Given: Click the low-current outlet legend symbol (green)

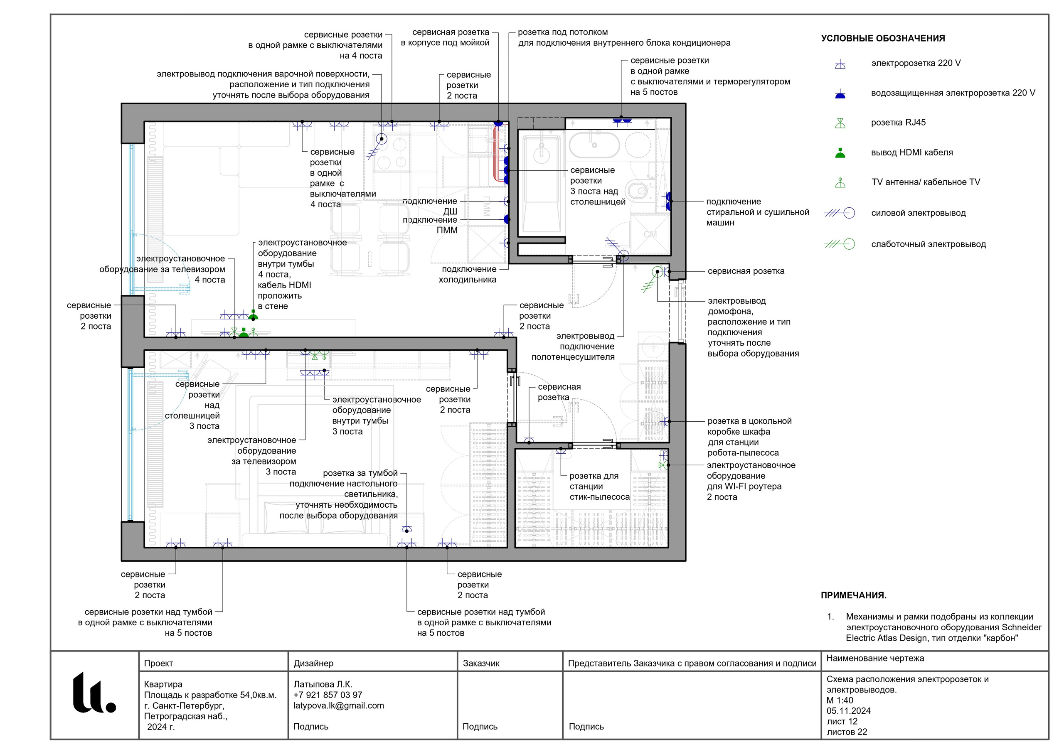Looking at the screenshot, I should point(839,244).
